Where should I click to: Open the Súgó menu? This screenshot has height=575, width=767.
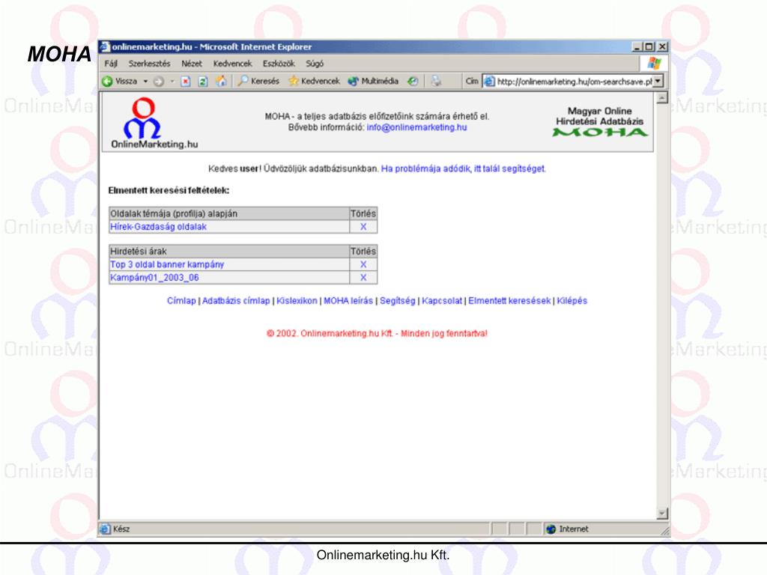pyautogui.click(x=315, y=64)
